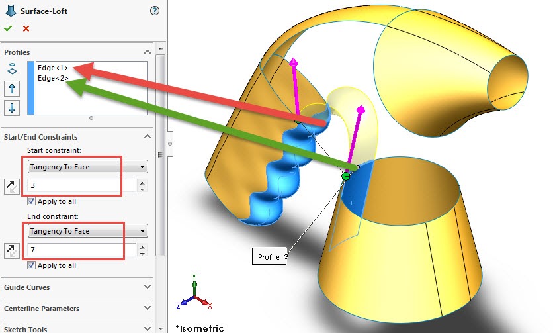The height and width of the screenshot is (333, 553).
Task: Click the Profile callout label in viewport
Action: [x=269, y=256]
